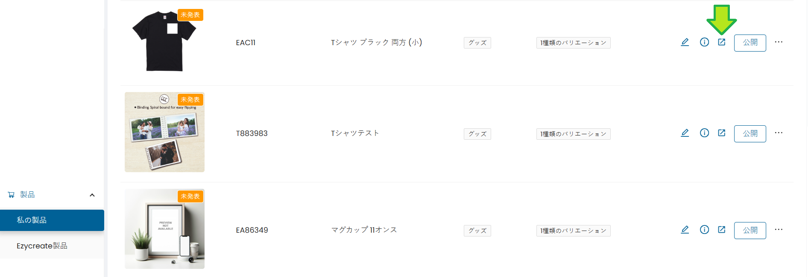Image resolution: width=808 pixels, height=277 pixels.
Task: View info icon for EA86349 mug
Action: click(x=704, y=230)
